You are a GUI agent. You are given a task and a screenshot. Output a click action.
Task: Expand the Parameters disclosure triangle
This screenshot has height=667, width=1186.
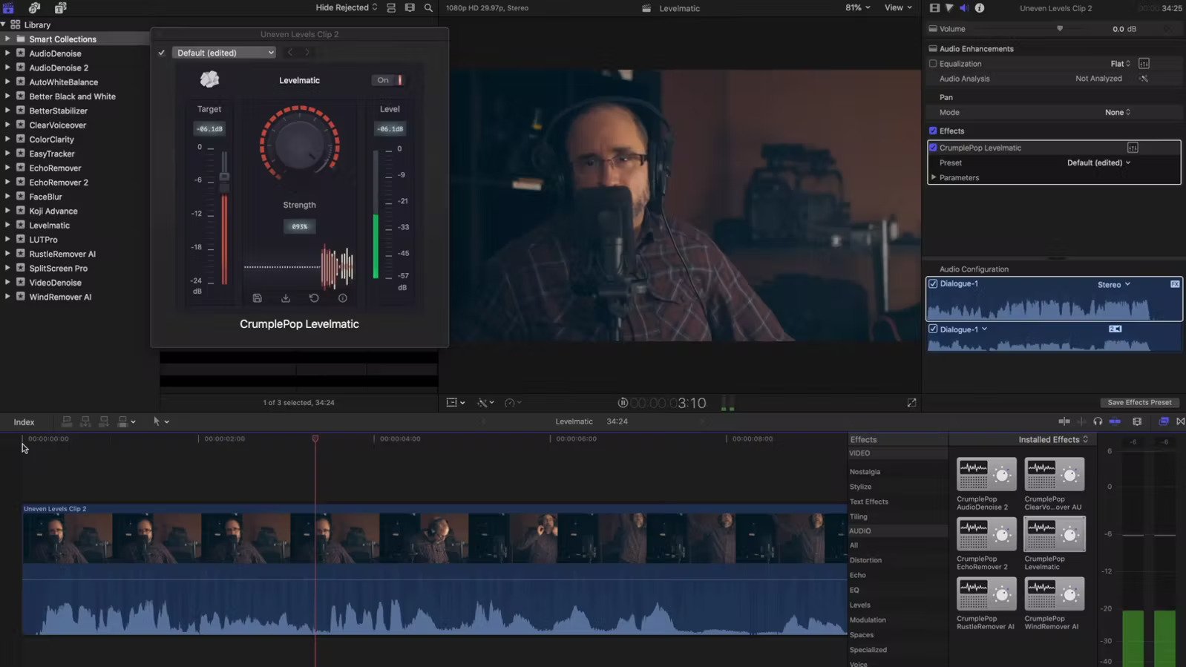coord(934,177)
